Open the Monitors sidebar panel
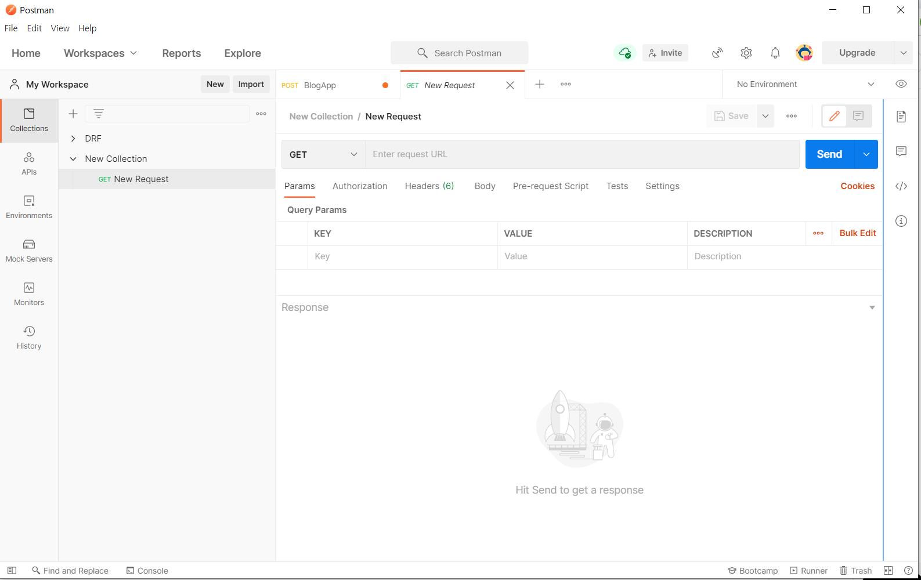Image resolution: width=921 pixels, height=580 pixels. pyautogui.click(x=29, y=294)
